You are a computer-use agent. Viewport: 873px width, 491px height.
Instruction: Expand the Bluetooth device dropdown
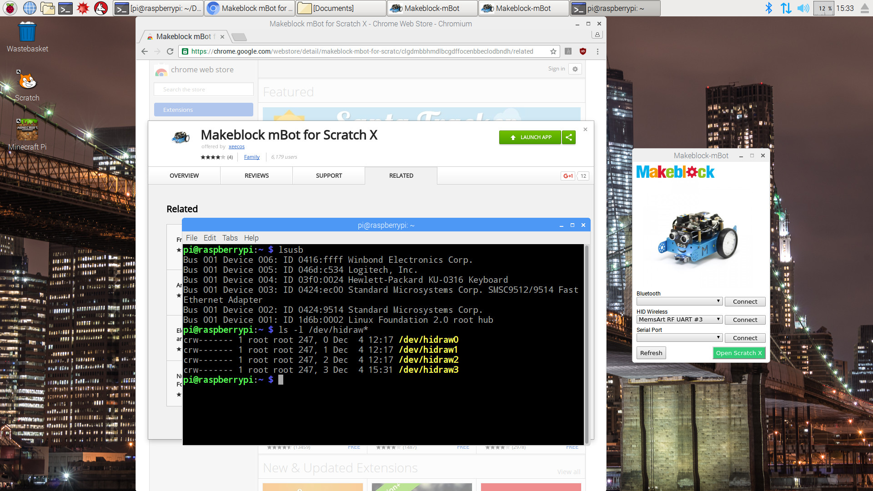tap(679, 301)
